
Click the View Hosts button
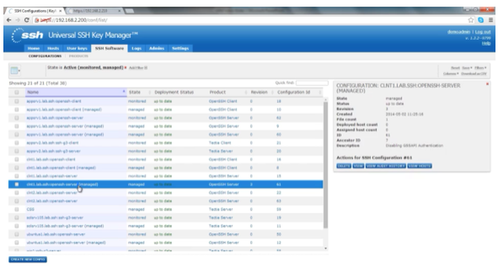click(x=419, y=166)
